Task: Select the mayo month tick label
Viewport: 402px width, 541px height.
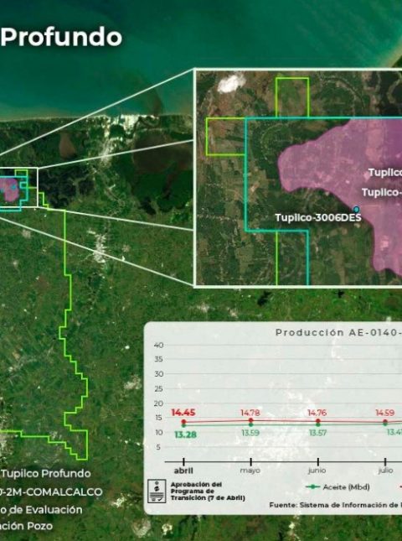Action: point(250,471)
